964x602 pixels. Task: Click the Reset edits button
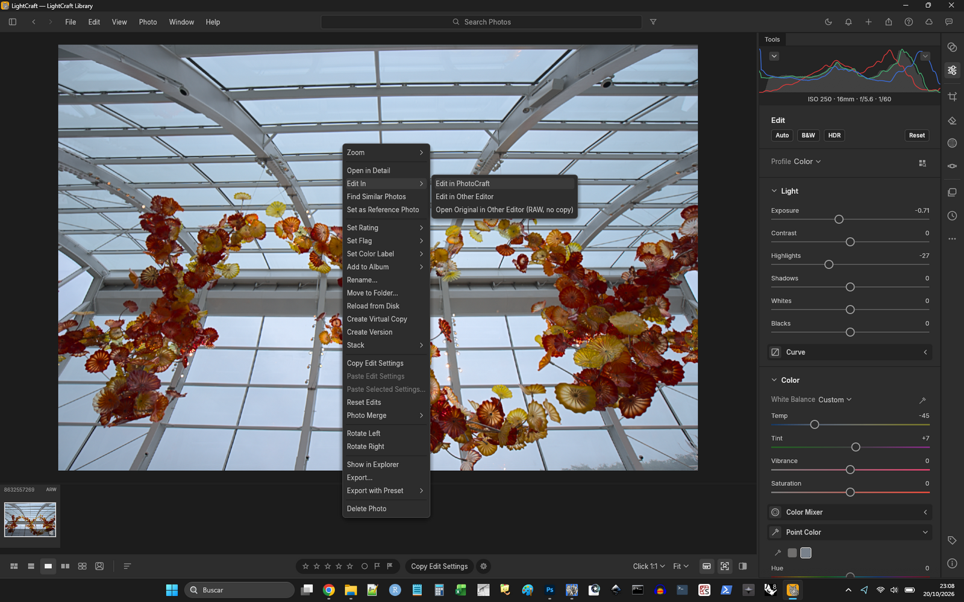[916, 135]
